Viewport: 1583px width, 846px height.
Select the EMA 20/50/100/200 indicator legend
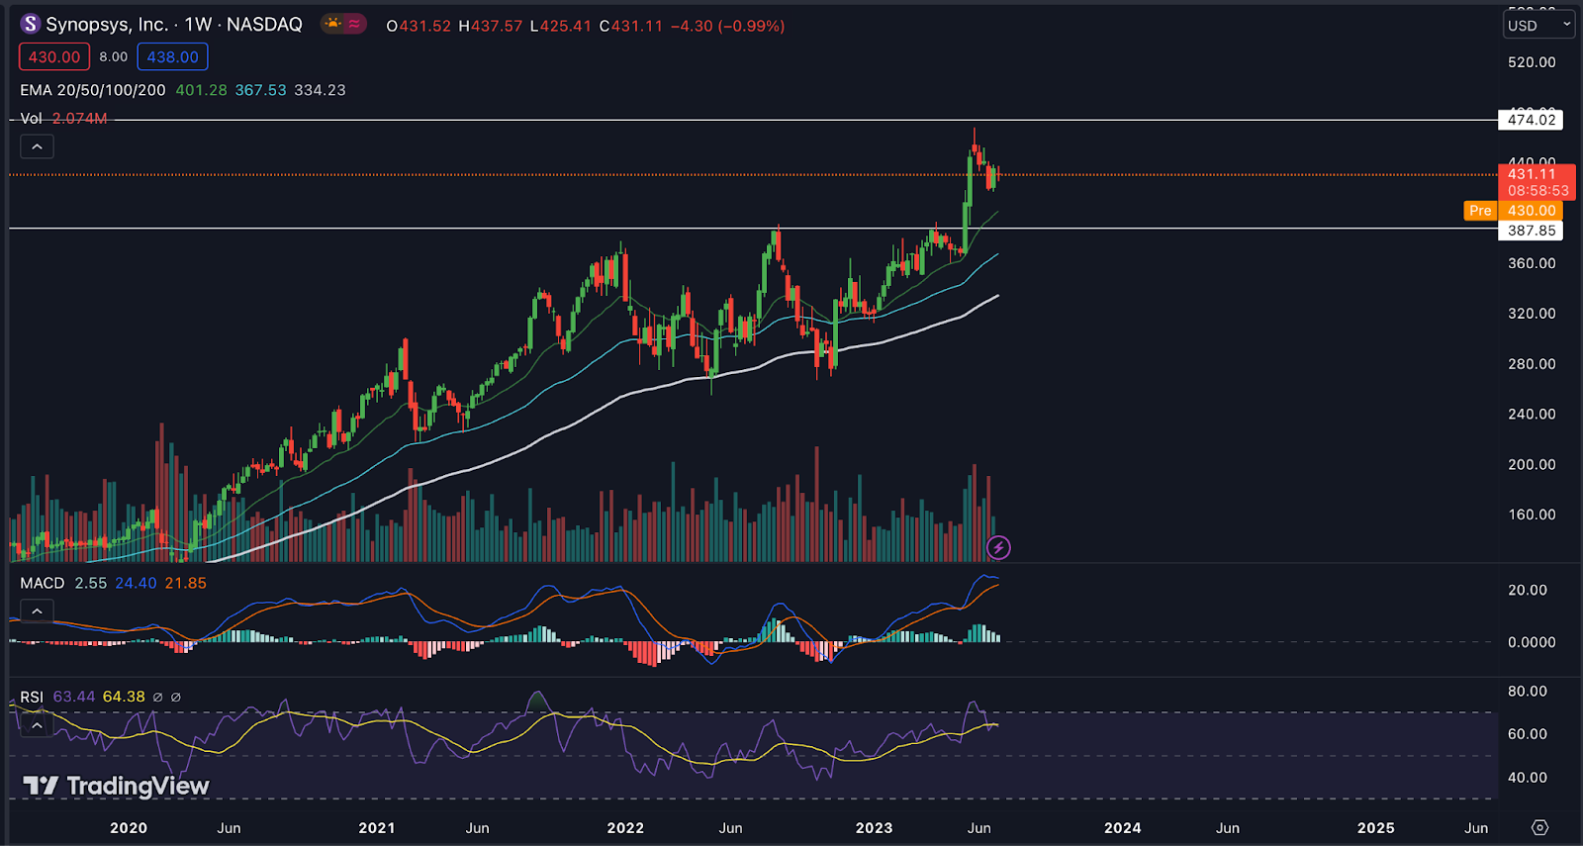tap(93, 90)
